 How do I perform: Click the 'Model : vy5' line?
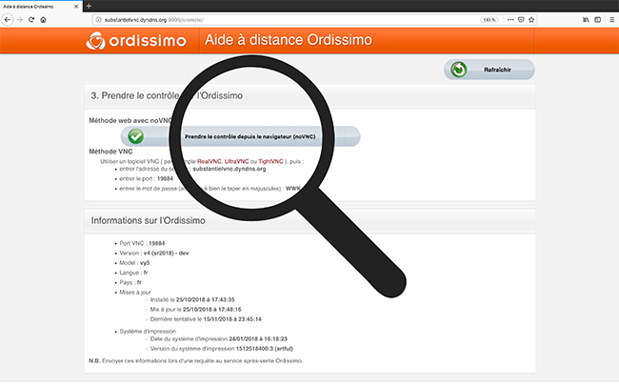tap(134, 263)
